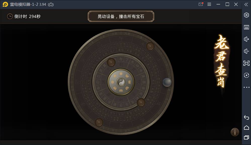Open operation recorder play icon
251x145 pixels.
pyautogui.click(x=246, y=75)
